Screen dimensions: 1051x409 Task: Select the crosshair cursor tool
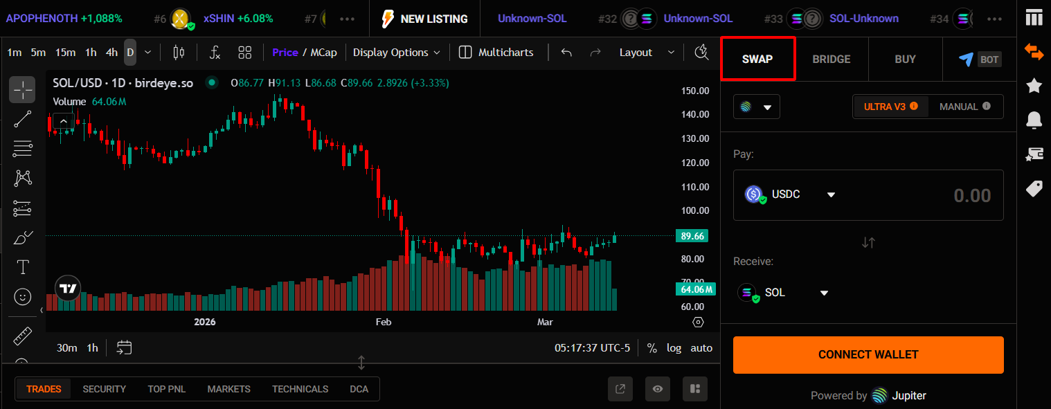pyautogui.click(x=22, y=90)
